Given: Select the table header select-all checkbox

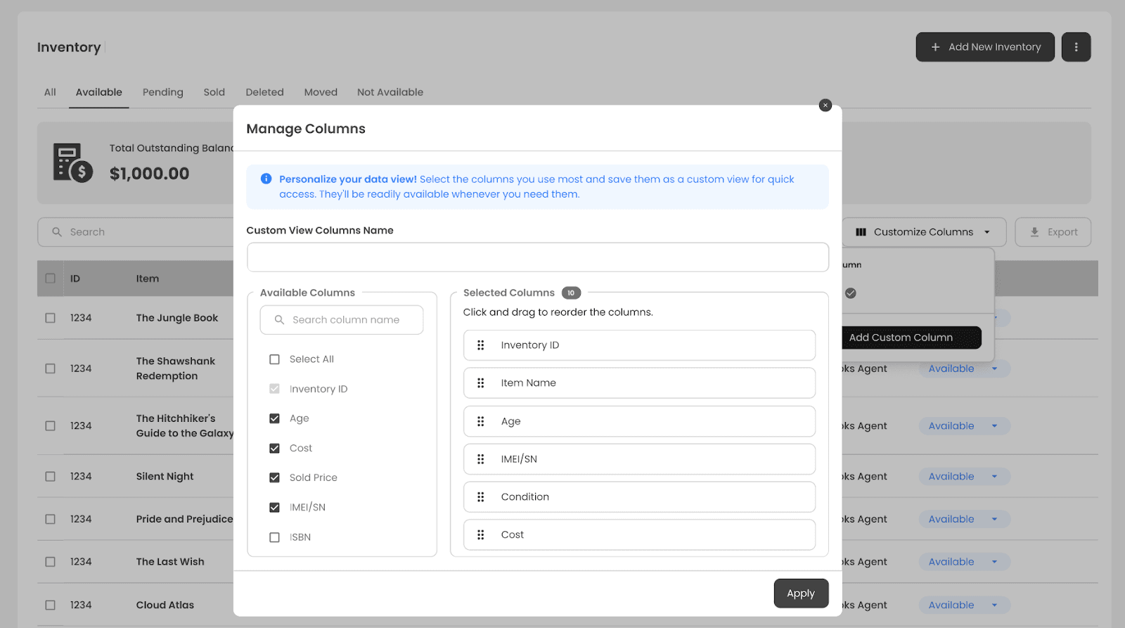Looking at the screenshot, I should tap(51, 278).
